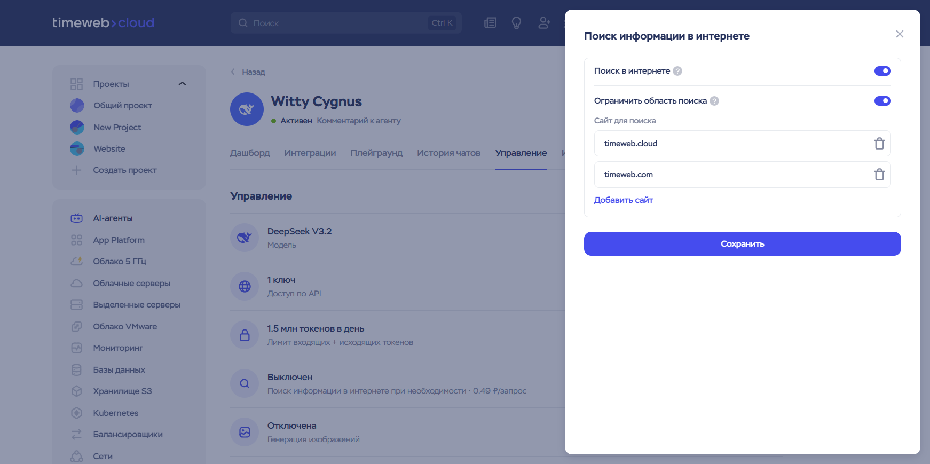Select the Управление tab

coord(521,153)
